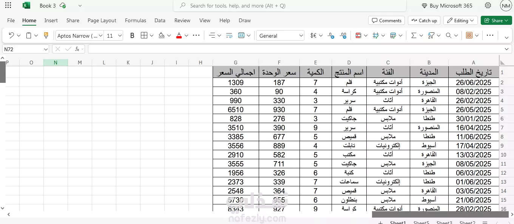Expand the Undo dropdown arrow
The width and height of the screenshot is (514, 224).
19,35
